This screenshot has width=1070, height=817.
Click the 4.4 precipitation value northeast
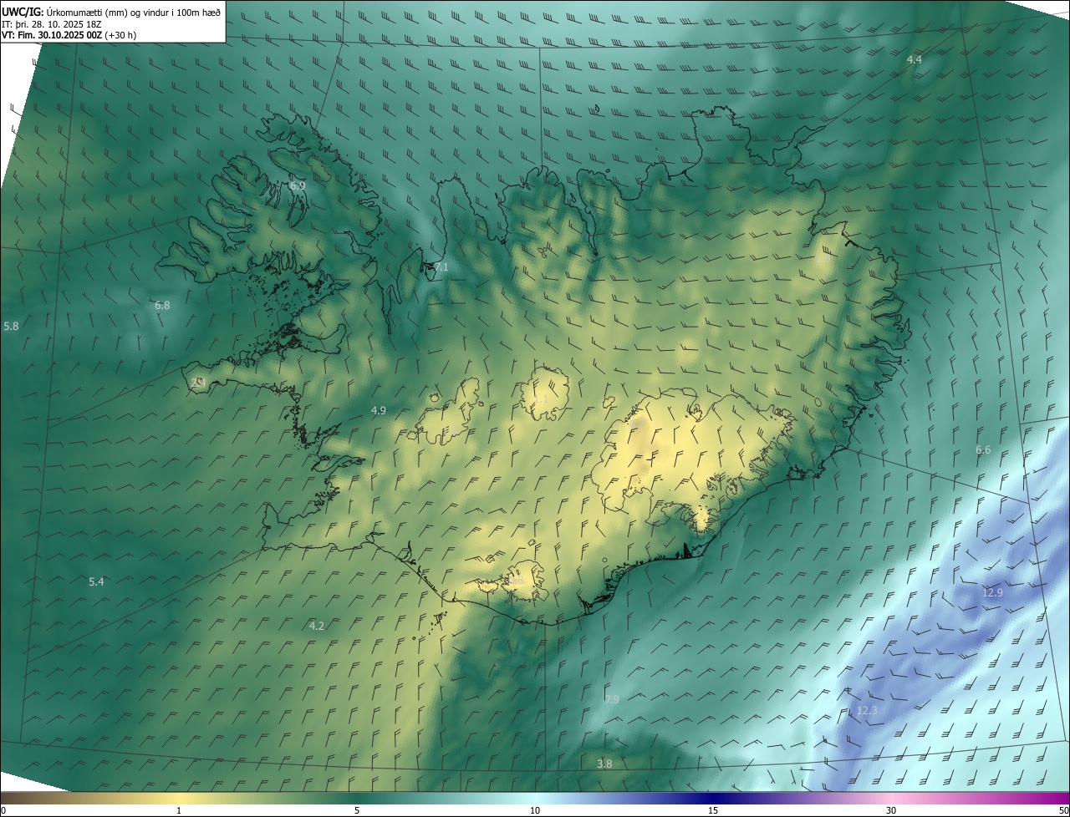(x=915, y=59)
